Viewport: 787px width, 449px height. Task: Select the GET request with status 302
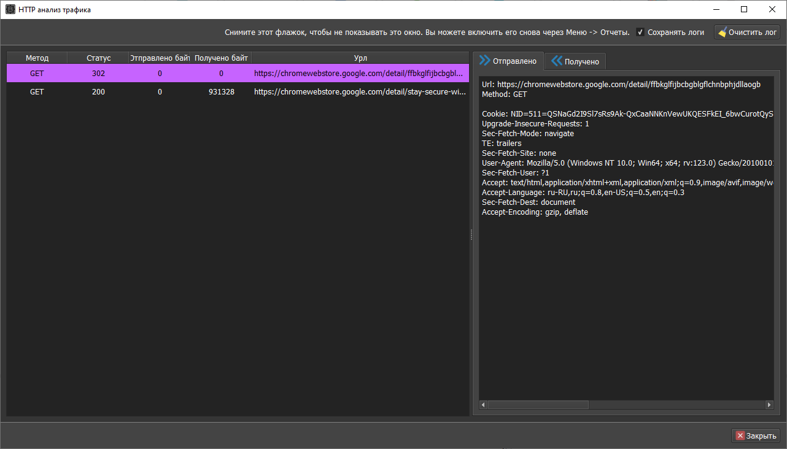tap(238, 74)
